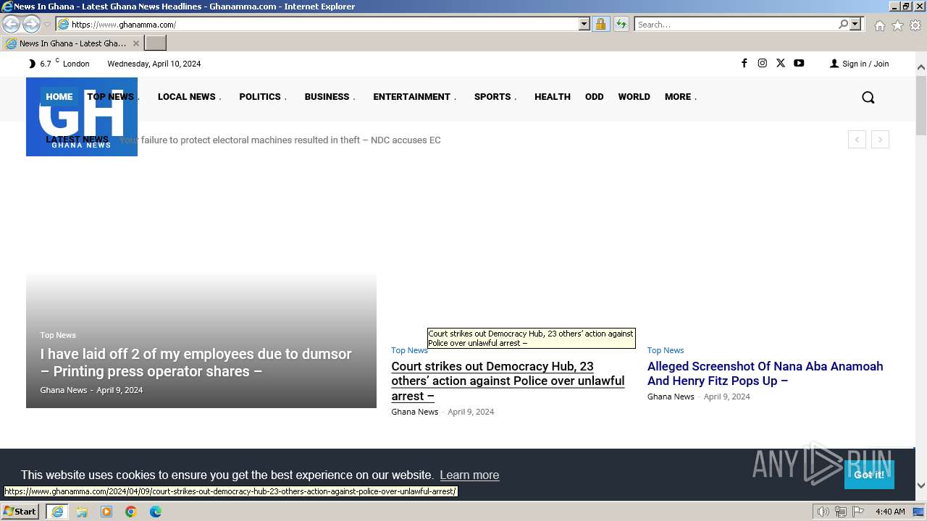Click Learn more in cookie banner
Image resolution: width=927 pixels, height=521 pixels.
coord(469,475)
